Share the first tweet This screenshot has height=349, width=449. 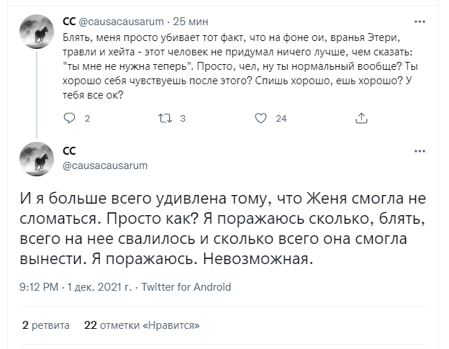point(362,118)
